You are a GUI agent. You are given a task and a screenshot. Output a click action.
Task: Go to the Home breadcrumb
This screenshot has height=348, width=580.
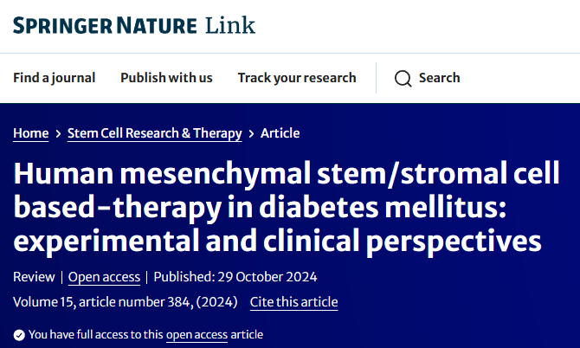pos(30,133)
